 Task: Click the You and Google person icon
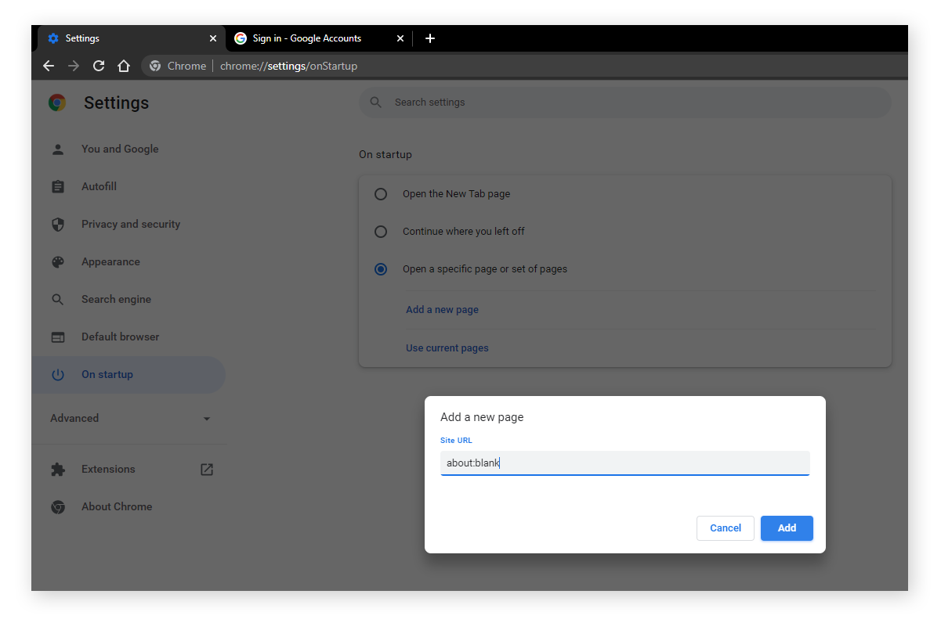tap(58, 149)
